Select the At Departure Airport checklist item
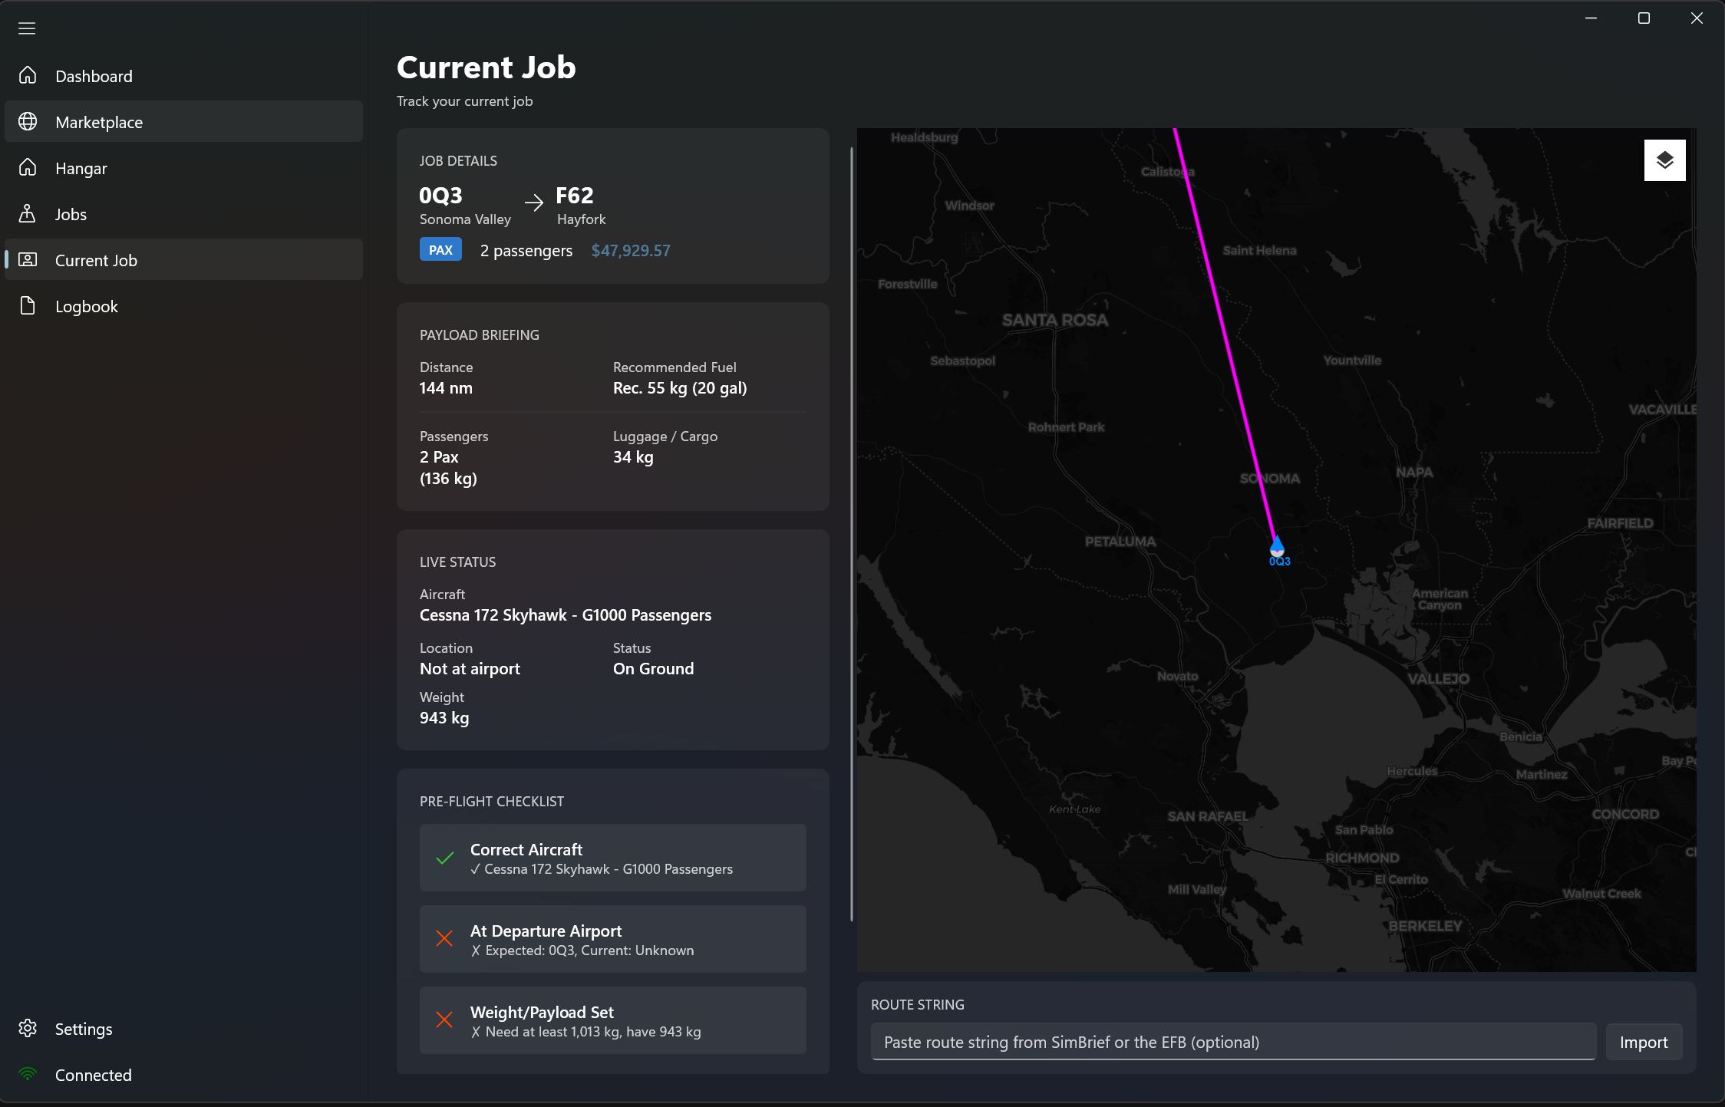The image size is (1725, 1107). [612, 939]
